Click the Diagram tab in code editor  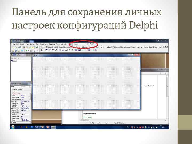pos(121,123)
